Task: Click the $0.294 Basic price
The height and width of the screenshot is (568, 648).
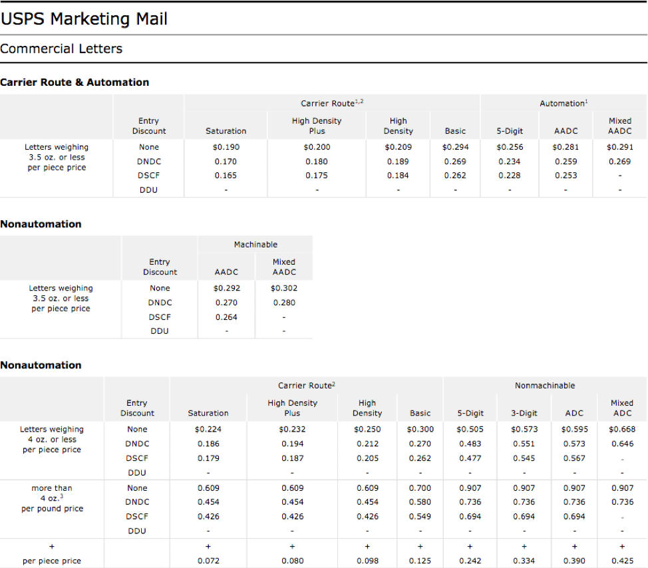Action: (456, 147)
